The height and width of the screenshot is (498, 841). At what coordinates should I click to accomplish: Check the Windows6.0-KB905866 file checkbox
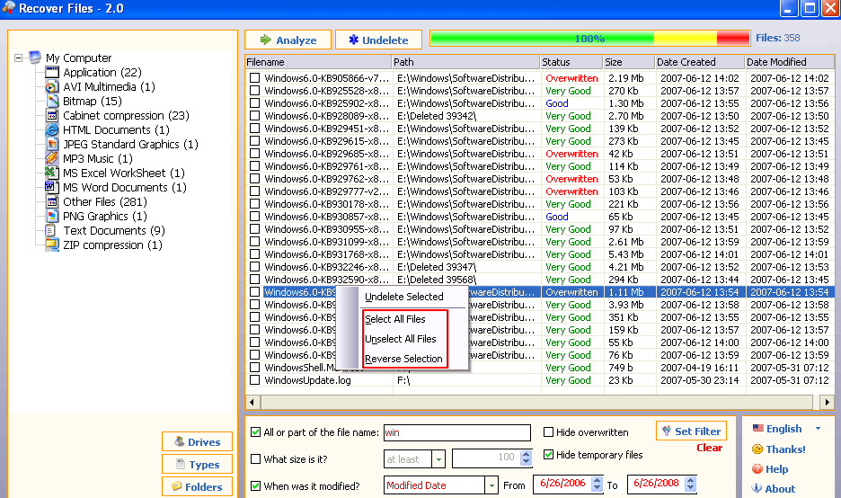[255, 78]
